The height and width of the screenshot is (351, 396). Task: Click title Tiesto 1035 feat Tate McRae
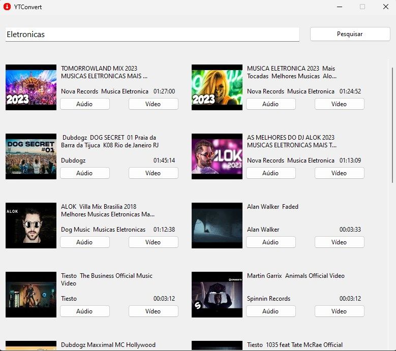click(x=295, y=345)
